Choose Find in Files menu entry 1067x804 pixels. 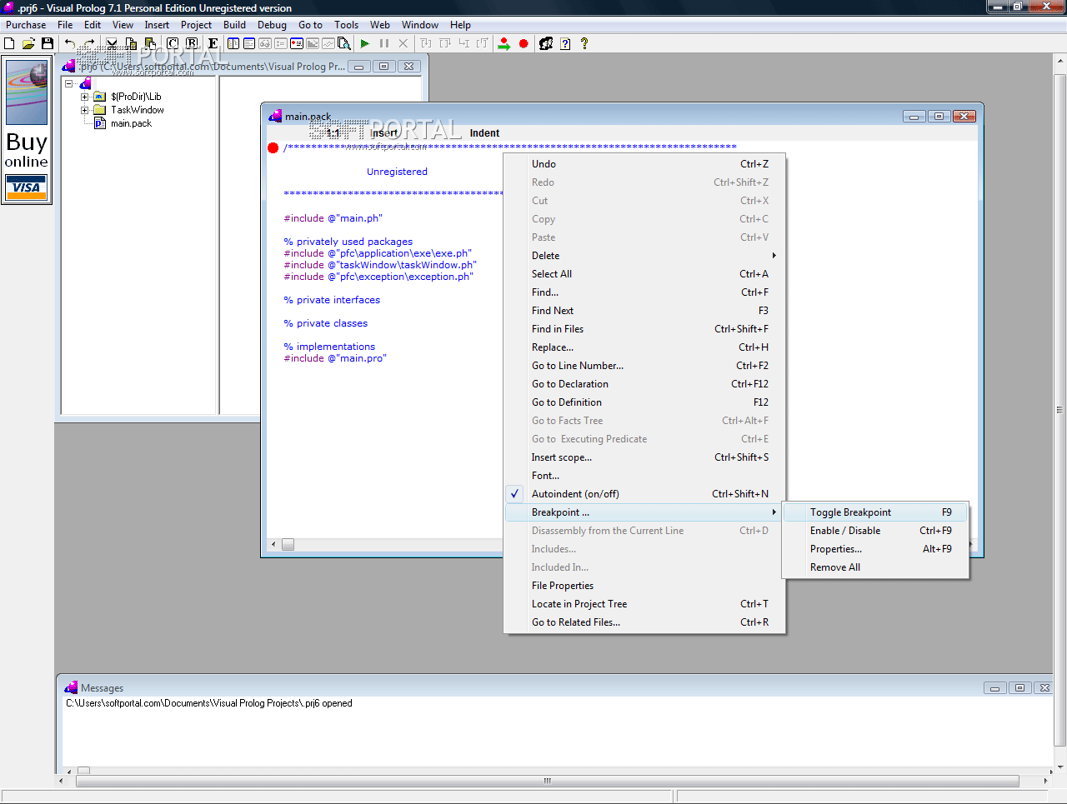pyautogui.click(x=645, y=329)
